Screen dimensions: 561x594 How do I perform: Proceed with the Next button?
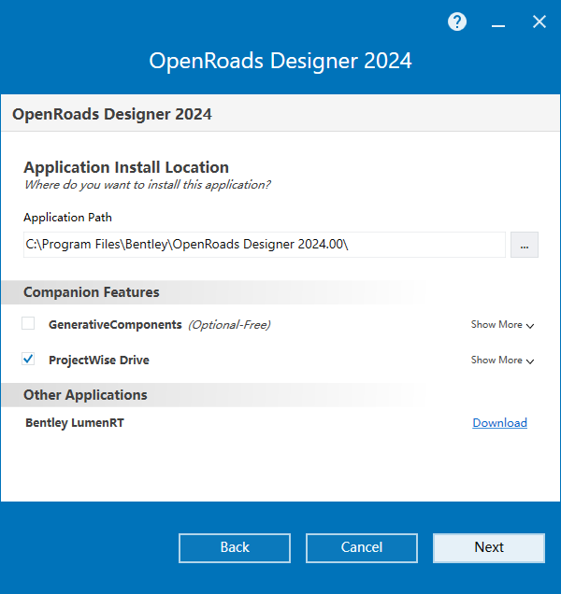pyautogui.click(x=489, y=548)
